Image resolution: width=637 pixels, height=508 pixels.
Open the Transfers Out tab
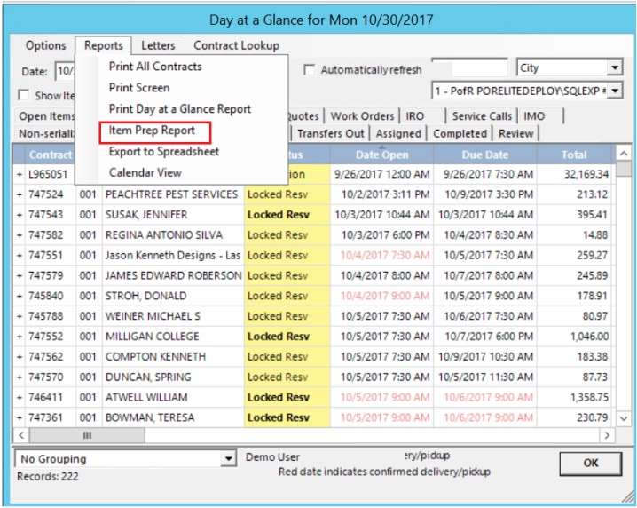pos(330,133)
